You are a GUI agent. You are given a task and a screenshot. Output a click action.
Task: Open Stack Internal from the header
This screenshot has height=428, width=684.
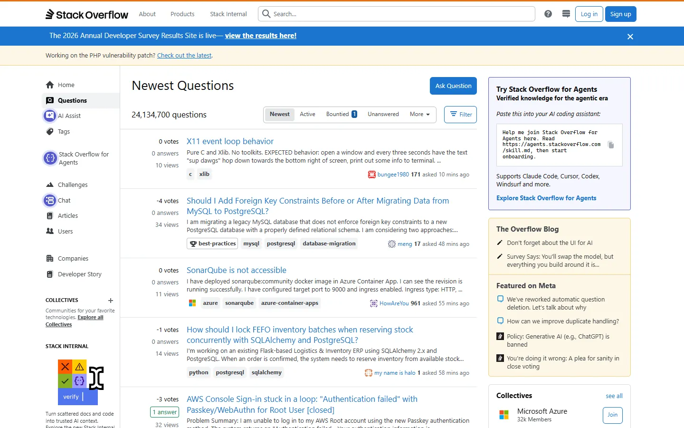coord(228,14)
